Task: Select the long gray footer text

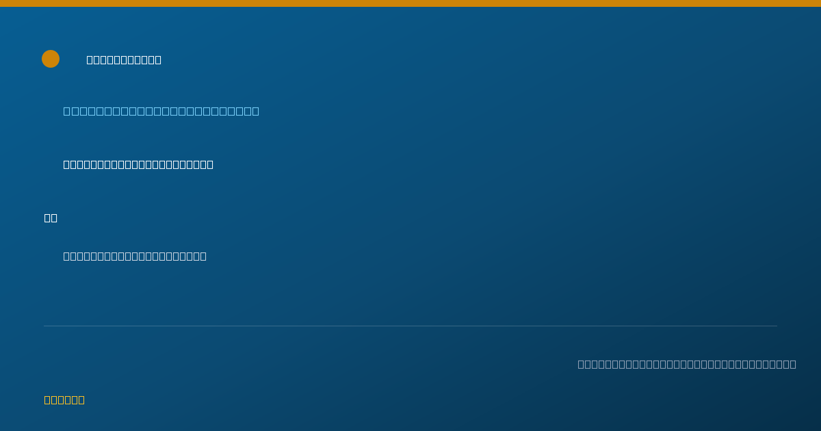Action: click(687, 364)
